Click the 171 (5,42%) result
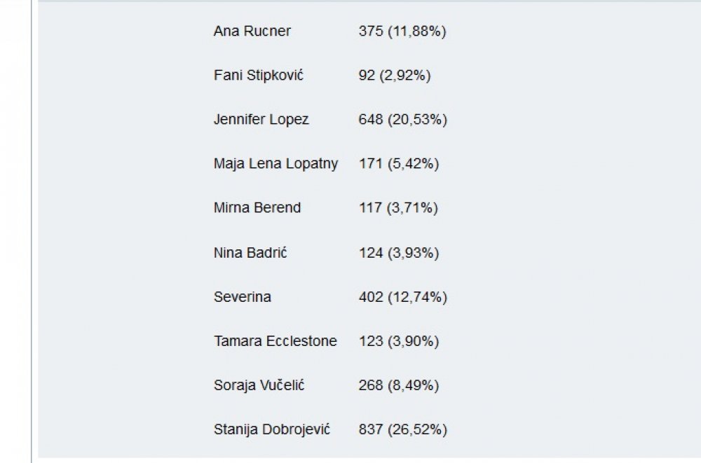 (399, 164)
